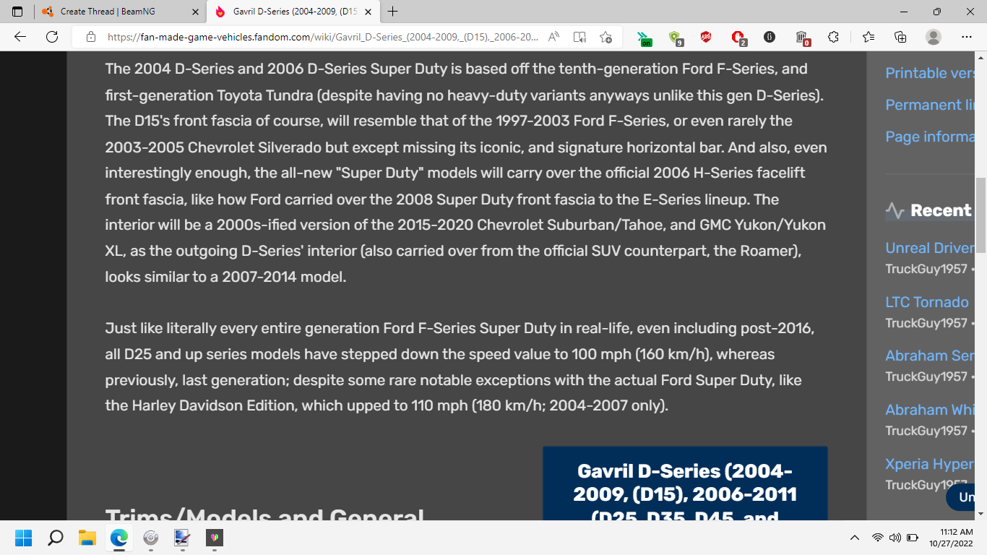Image resolution: width=987 pixels, height=555 pixels.
Task: Open the browser profile avatar
Action: tap(934, 37)
